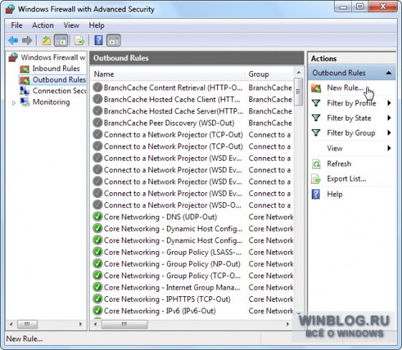Click Export List... in Actions pane
Screen dimensions: 402x350
(346, 179)
